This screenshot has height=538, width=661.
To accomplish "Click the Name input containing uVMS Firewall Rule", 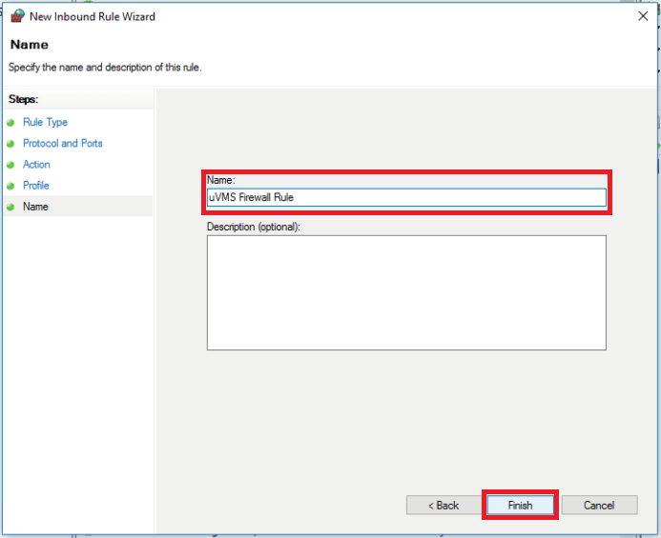I will pos(406,197).
